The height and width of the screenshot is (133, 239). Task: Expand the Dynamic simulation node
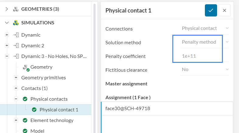7,35
